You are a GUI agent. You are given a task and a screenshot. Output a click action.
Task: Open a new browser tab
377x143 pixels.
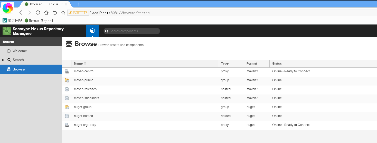79,4
